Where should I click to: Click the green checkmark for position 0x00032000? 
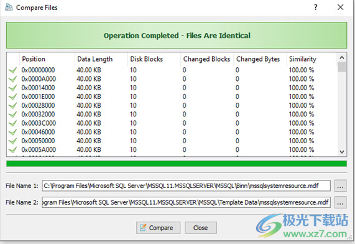tap(13, 115)
